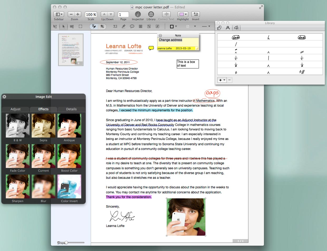Image resolution: width=327 pixels, height=251 pixels.
Task: Apply the Sharpen effect
Action: coord(18,186)
